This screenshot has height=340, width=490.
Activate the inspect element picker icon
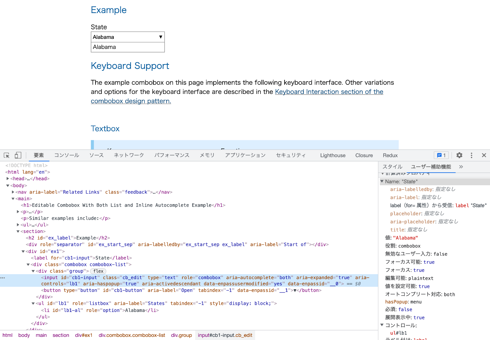pyautogui.click(x=7, y=155)
